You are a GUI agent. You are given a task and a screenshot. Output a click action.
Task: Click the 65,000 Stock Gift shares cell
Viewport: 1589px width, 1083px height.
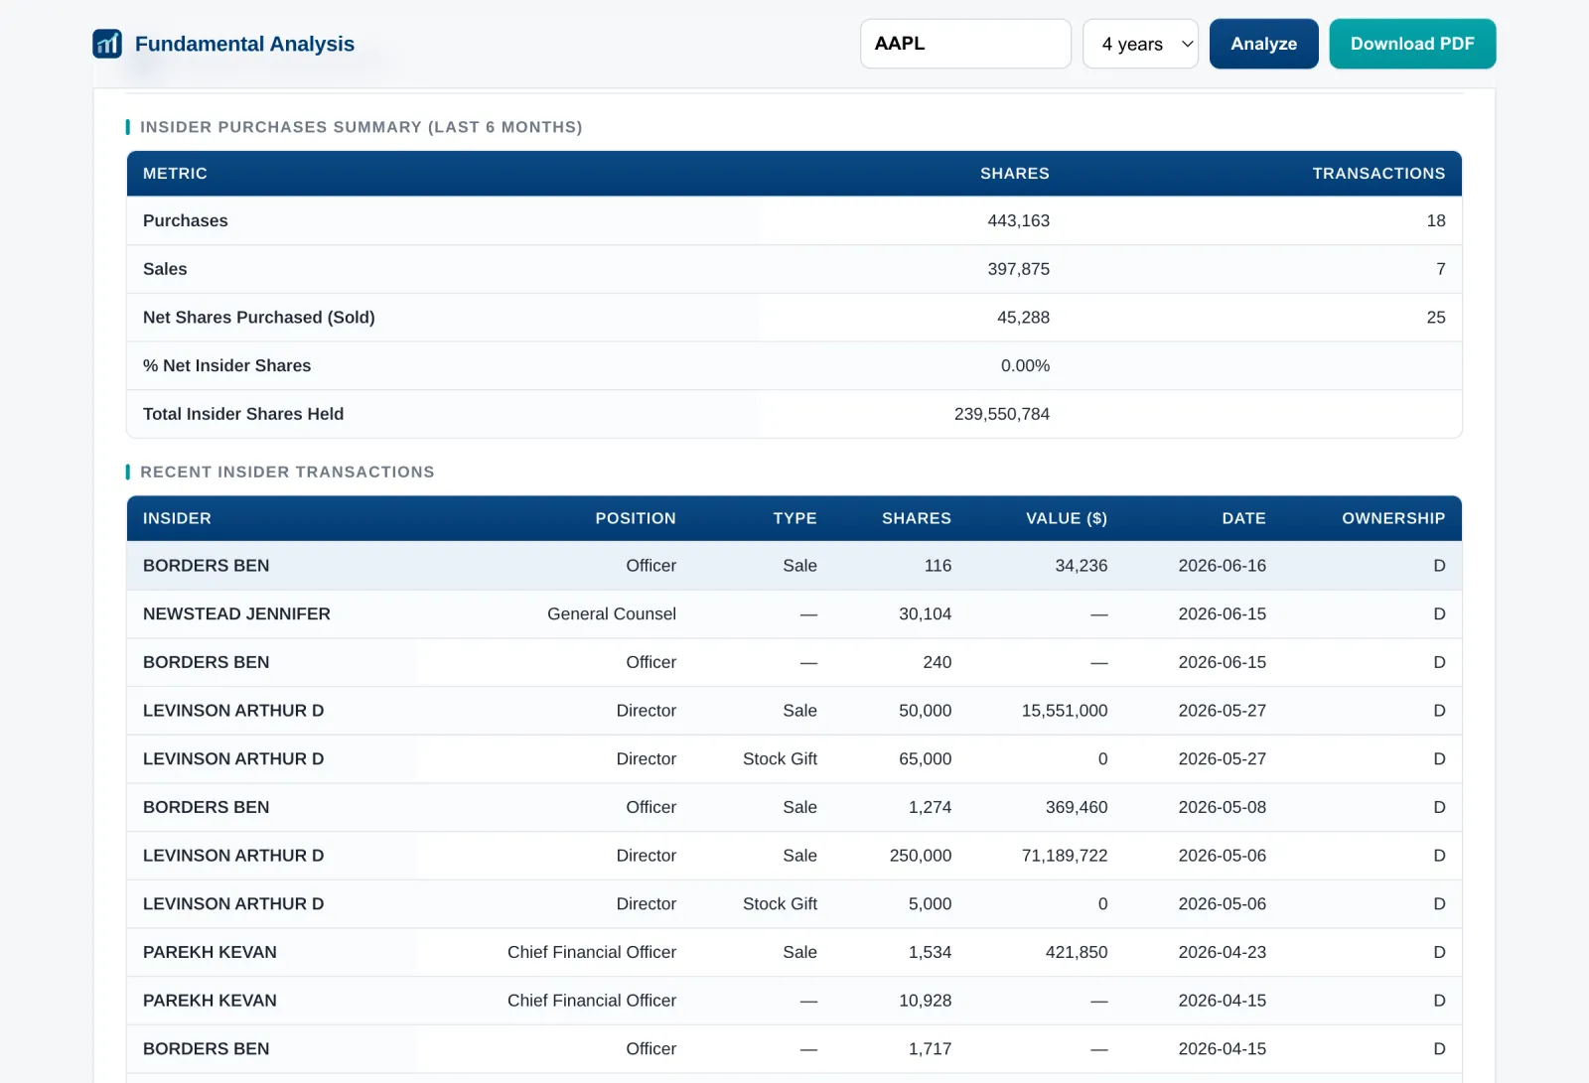925,759
